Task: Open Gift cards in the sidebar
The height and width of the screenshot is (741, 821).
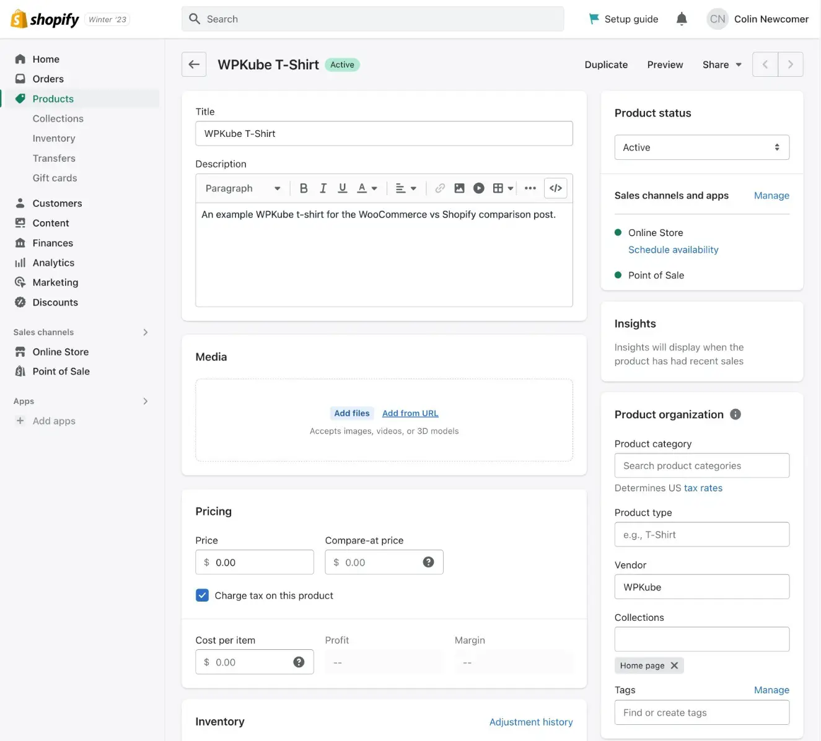Action: [x=55, y=178]
